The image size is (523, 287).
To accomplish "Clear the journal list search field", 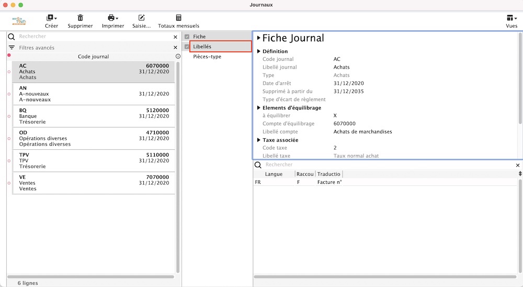I will coord(175,37).
